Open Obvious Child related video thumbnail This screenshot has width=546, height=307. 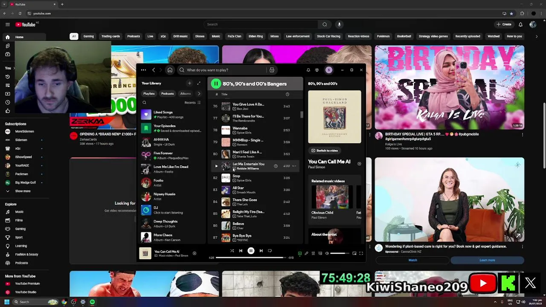point(332,197)
